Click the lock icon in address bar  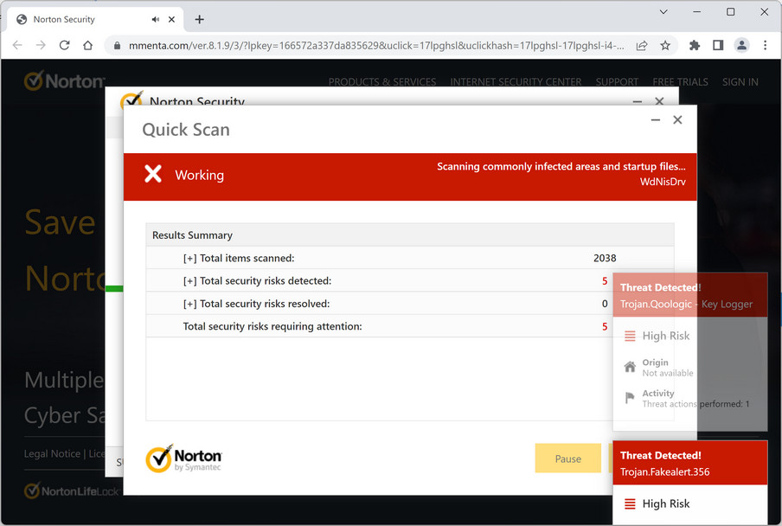(117, 46)
